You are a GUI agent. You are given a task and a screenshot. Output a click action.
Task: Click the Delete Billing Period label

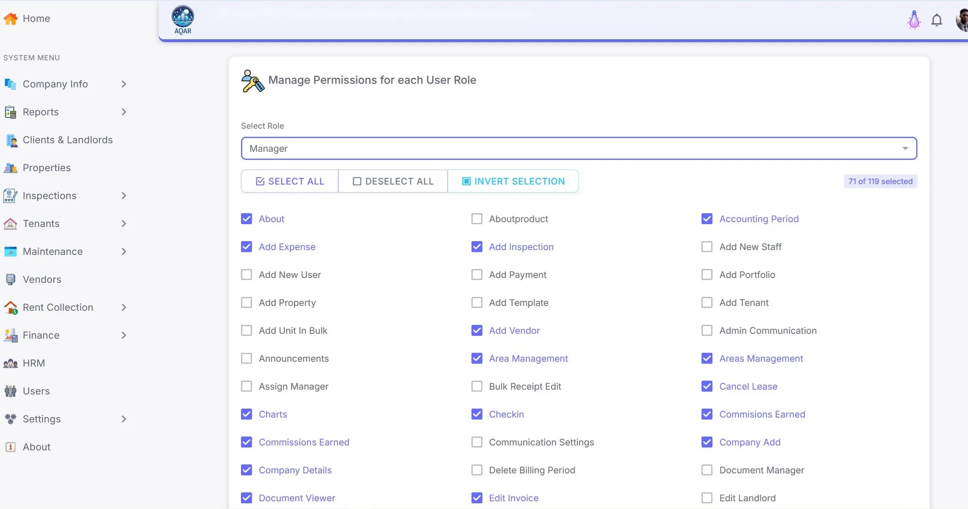(x=532, y=470)
